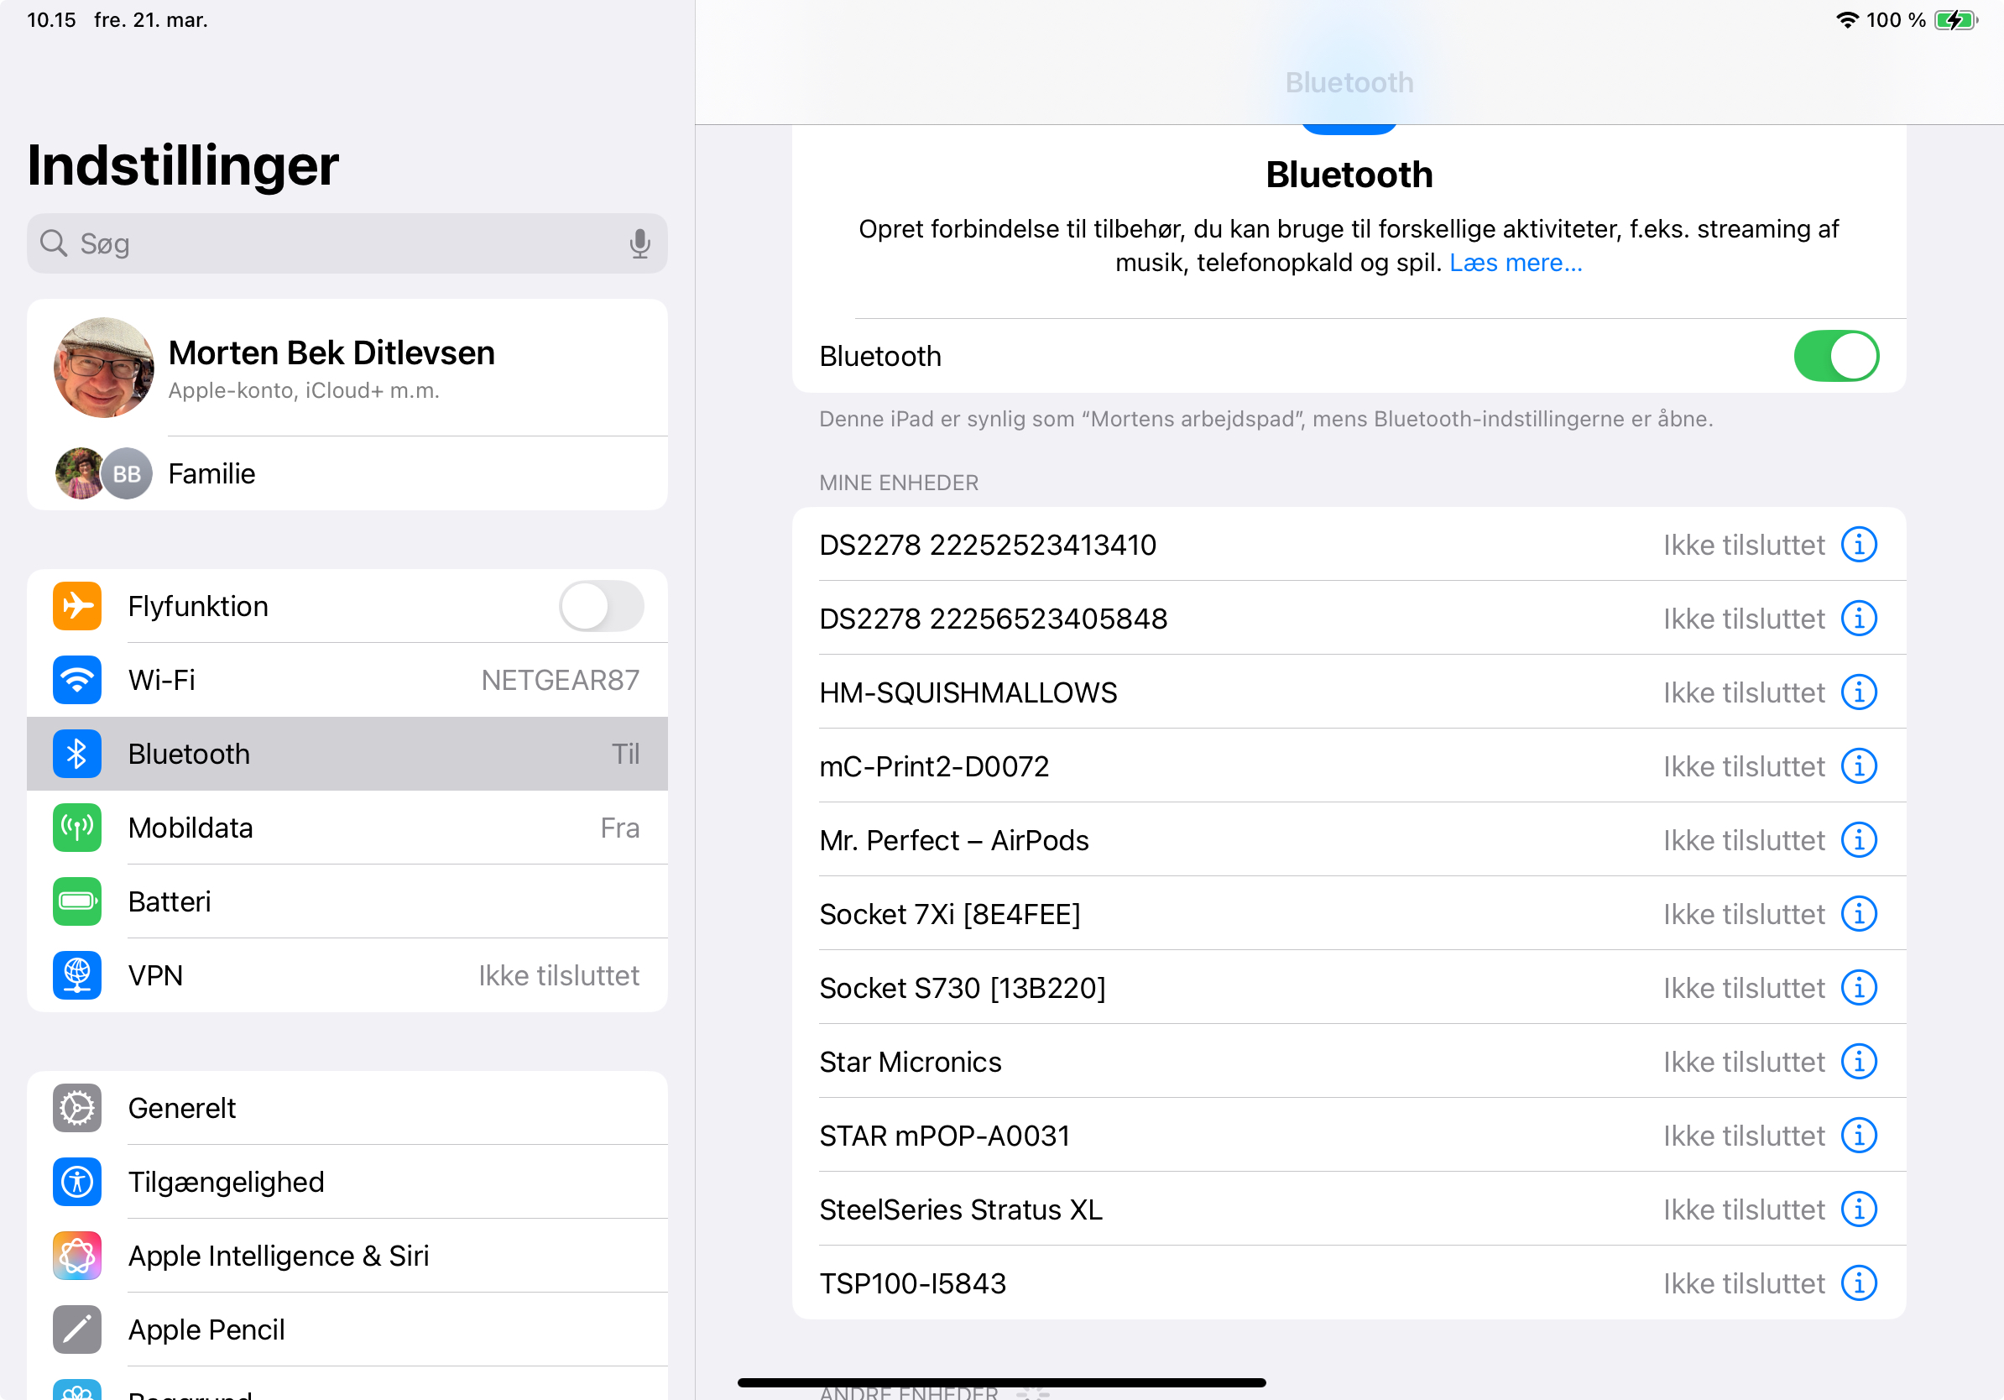Enable the Flyfunktion toggle
This screenshot has width=2004, height=1400.
pyautogui.click(x=601, y=607)
